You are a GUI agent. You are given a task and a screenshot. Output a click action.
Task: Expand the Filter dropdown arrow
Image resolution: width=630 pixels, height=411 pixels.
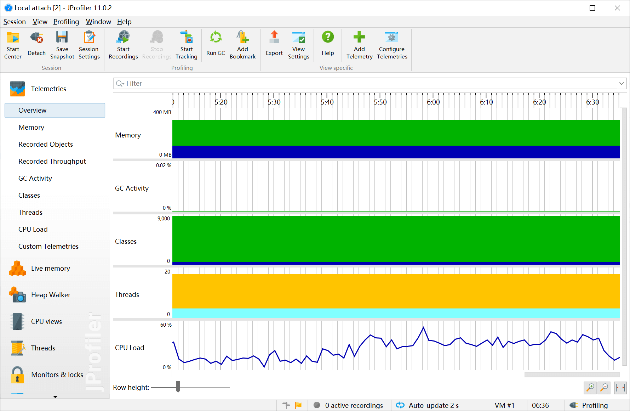click(x=622, y=84)
